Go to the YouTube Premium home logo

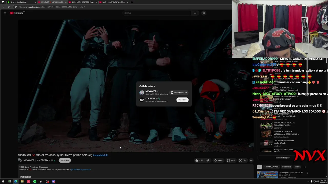(x=16, y=13)
